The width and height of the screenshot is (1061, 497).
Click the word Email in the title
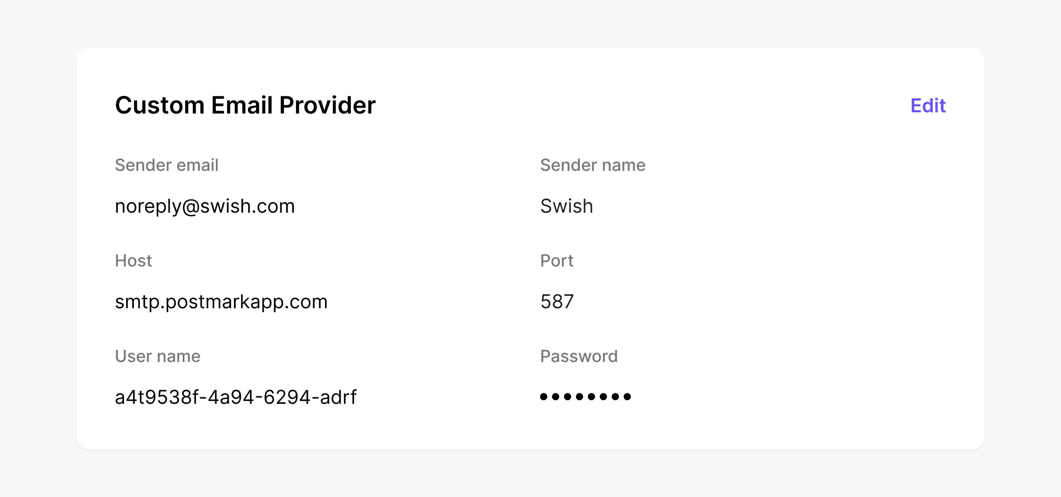pyautogui.click(x=242, y=105)
